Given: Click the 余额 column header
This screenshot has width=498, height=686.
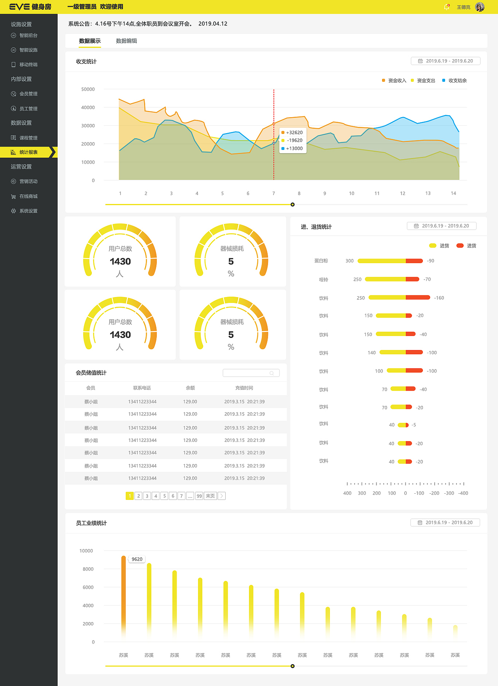Looking at the screenshot, I should click(x=190, y=388).
